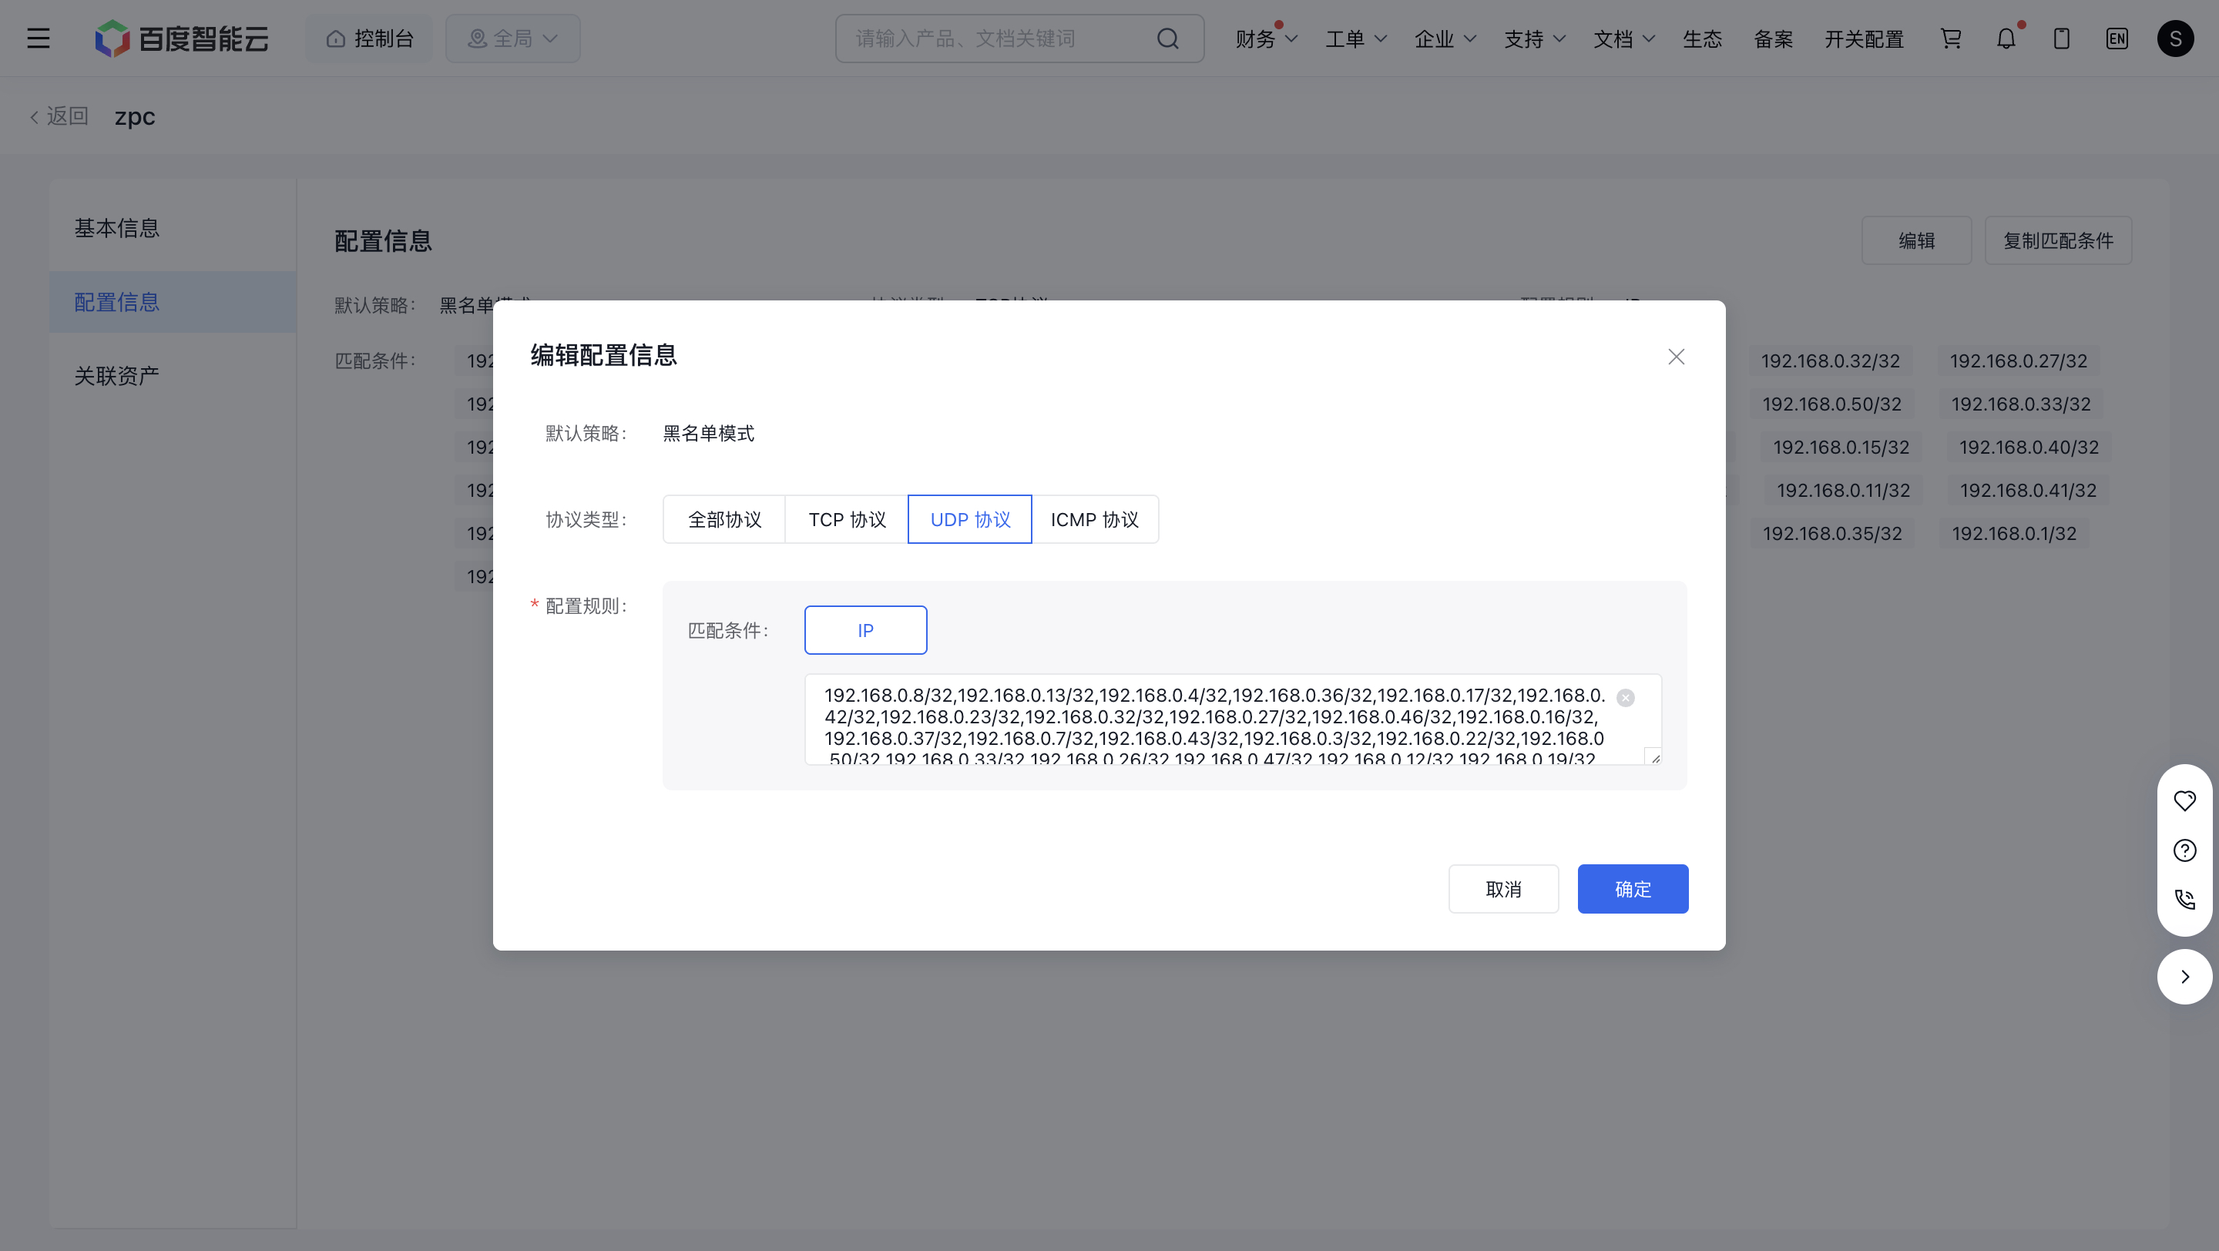
Task: Click the 192.168.0.32/32 tag
Action: [1831, 361]
